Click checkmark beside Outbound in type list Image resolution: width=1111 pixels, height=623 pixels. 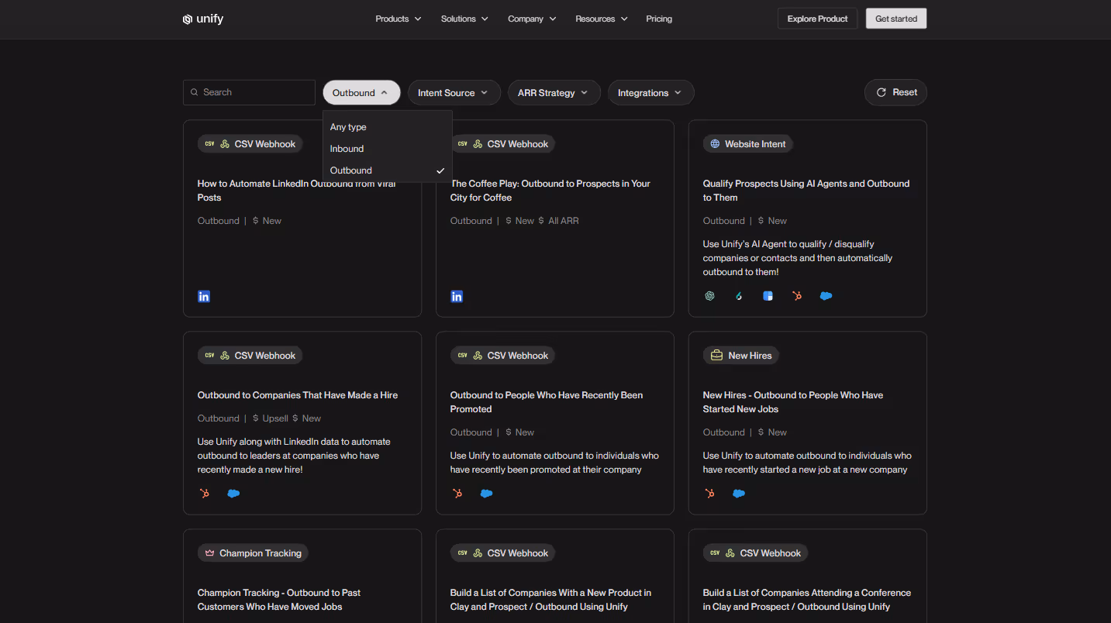coord(440,170)
